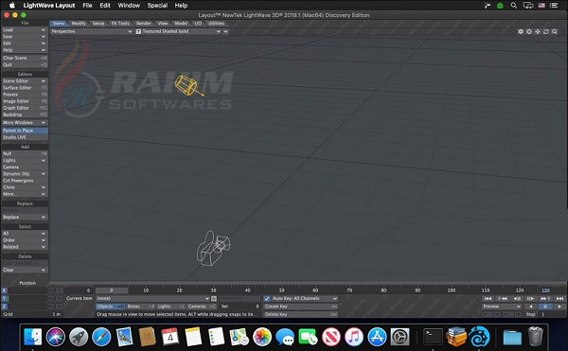568x351 pixels.
Task: Add a Camera to the scene
Action: (x=25, y=167)
